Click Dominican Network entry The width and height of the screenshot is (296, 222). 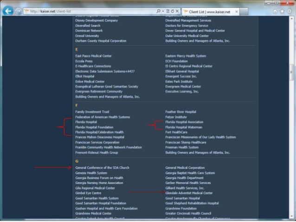click(89, 31)
